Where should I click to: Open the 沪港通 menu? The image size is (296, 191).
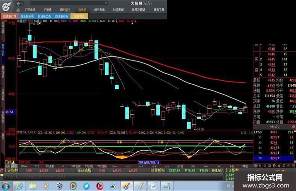(47, 10)
